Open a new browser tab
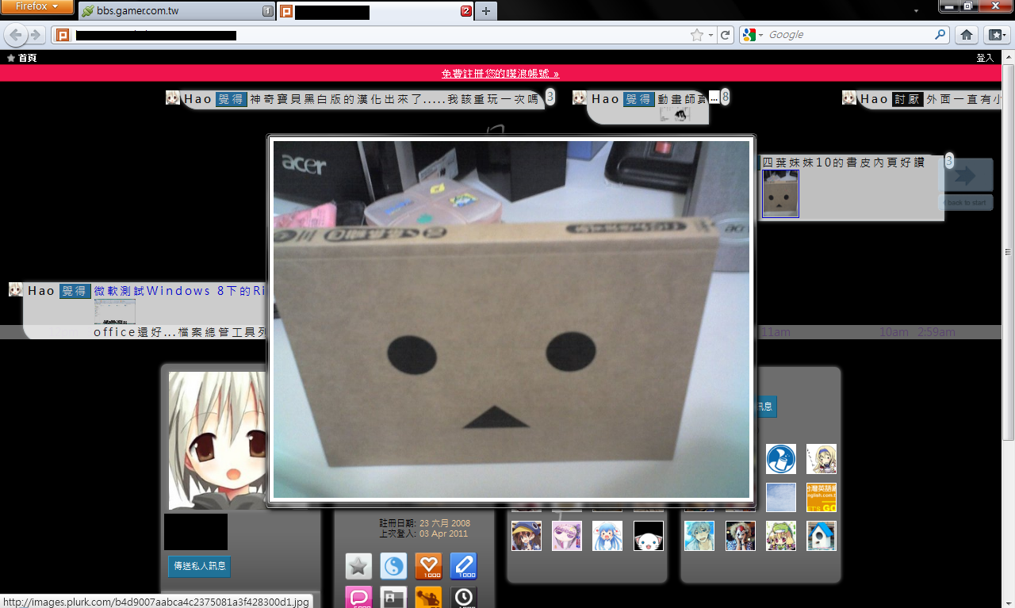1015x608 pixels. click(x=486, y=11)
